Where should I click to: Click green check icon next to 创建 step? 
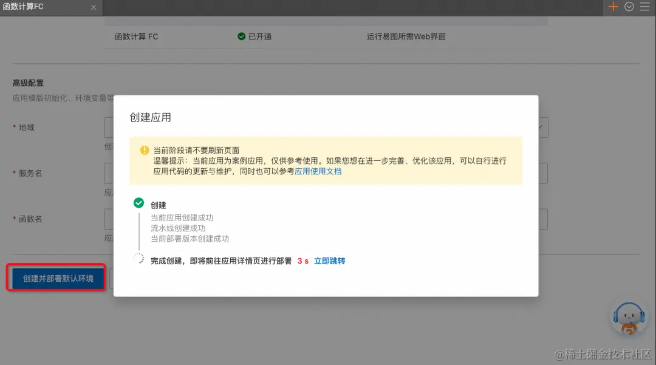(138, 203)
